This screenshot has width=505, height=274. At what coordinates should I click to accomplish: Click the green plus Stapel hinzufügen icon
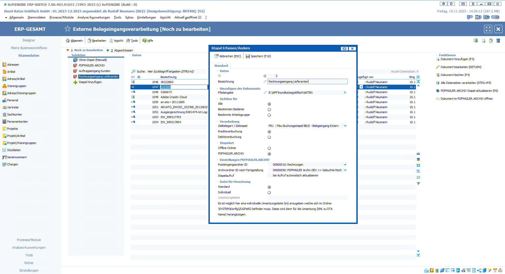pos(75,82)
